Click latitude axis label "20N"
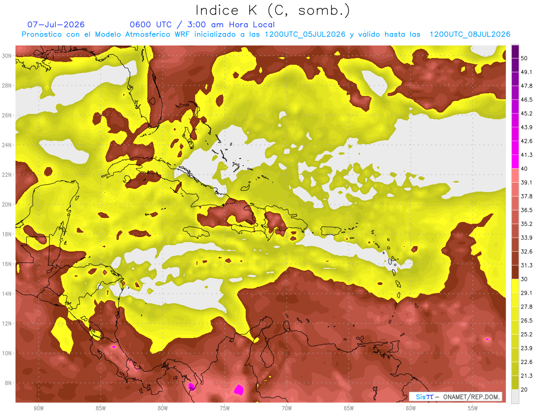This screenshot has height=414, width=536. (8, 205)
